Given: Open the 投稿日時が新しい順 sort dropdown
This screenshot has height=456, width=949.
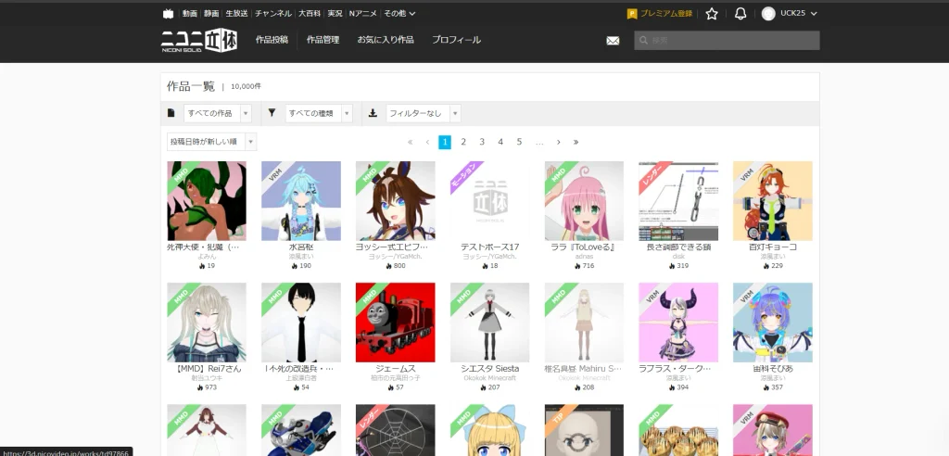Looking at the screenshot, I should [x=212, y=142].
